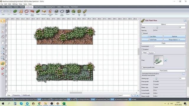Image resolution: width=189 pixels, height=106 pixels.
Task: Click the horizontal scrollbar thumb under canvas
Action: [x=76, y=93]
